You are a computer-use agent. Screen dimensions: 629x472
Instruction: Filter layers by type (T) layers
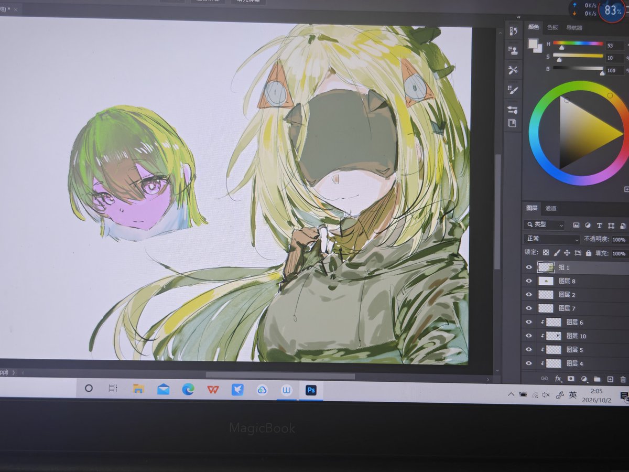(599, 225)
